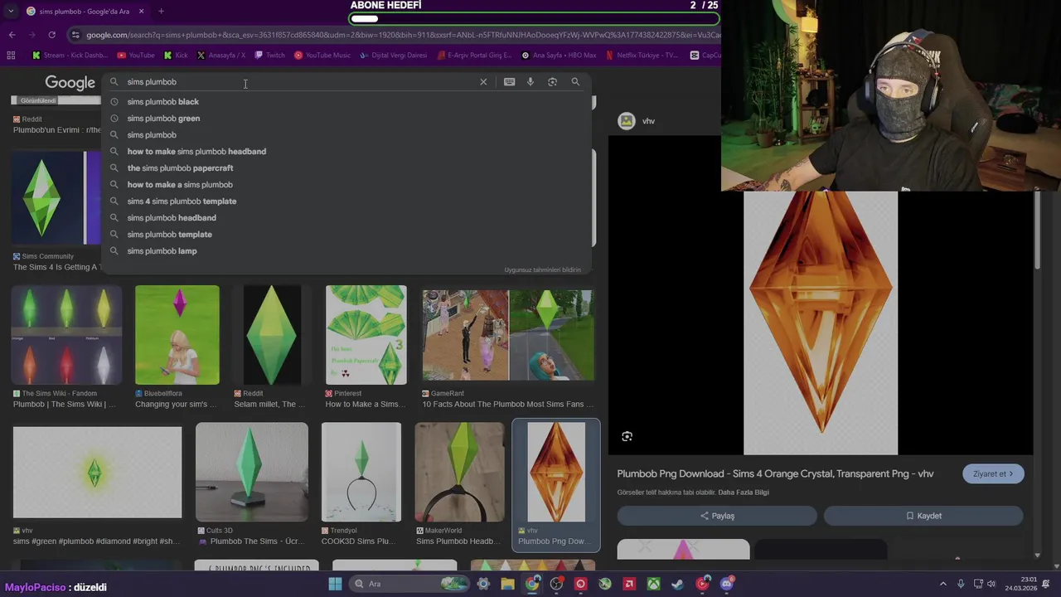Viewport: 1061px width, 597px height.
Task: Open Google Lens on the orange plumbob preview
Action: click(627, 436)
